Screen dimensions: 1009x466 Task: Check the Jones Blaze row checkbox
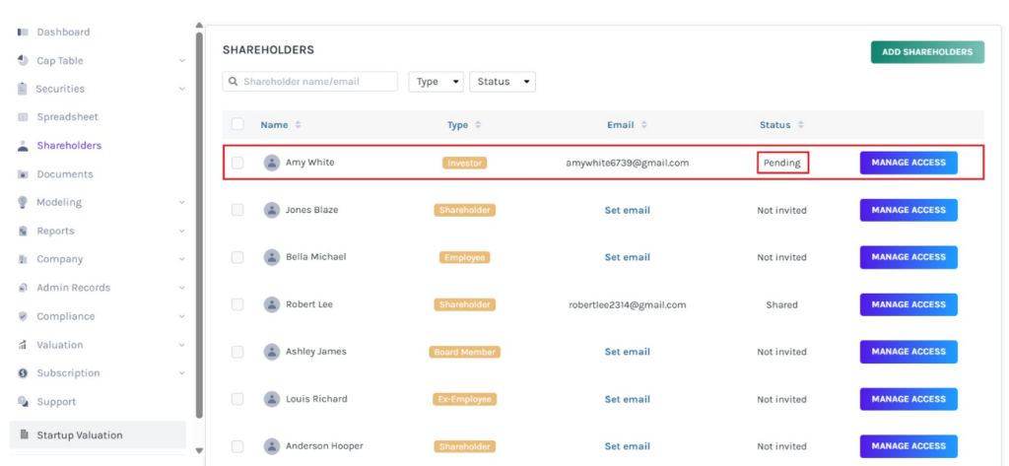coord(237,210)
